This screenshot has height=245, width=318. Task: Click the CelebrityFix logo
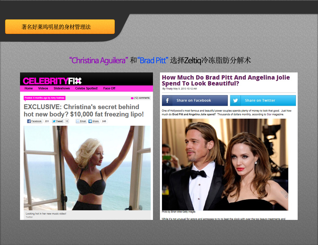coord(52,81)
